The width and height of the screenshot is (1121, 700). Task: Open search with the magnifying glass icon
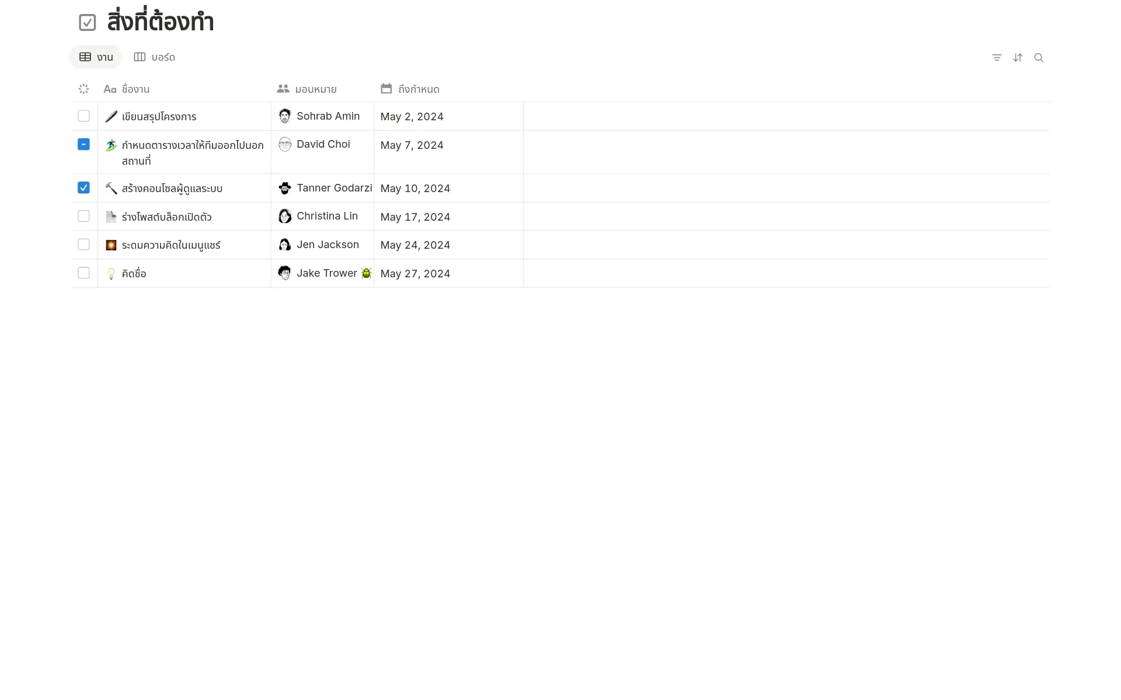click(1039, 57)
